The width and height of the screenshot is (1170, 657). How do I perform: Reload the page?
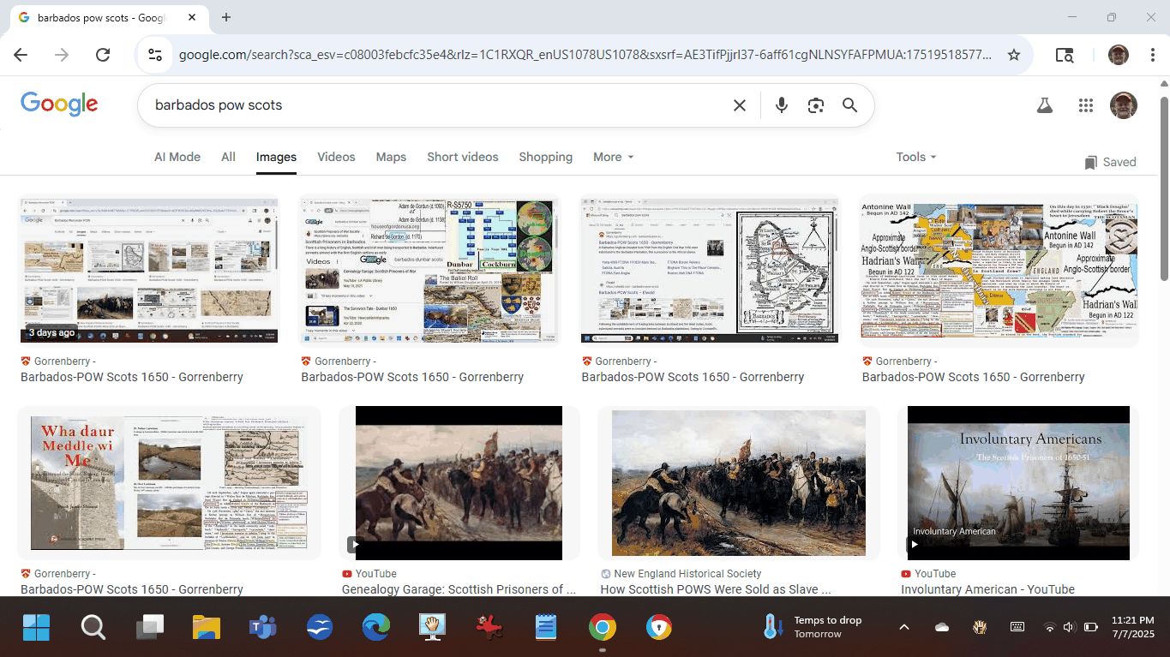[103, 55]
